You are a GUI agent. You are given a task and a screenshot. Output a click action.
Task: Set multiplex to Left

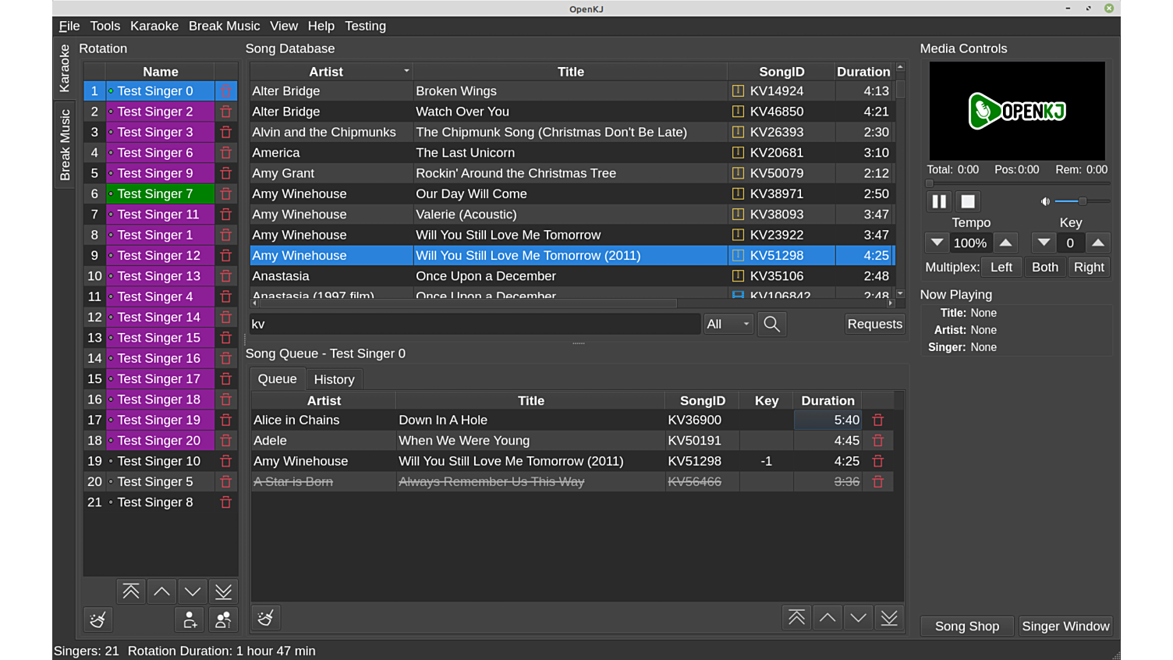(x=1001, y=267)
